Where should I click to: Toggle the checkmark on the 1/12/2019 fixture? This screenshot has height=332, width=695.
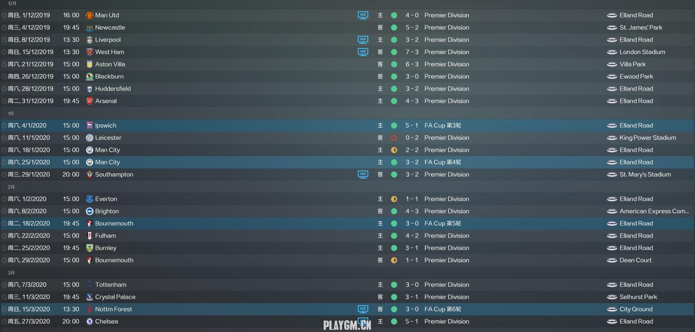pyautogui.click(x=4, y=15)
